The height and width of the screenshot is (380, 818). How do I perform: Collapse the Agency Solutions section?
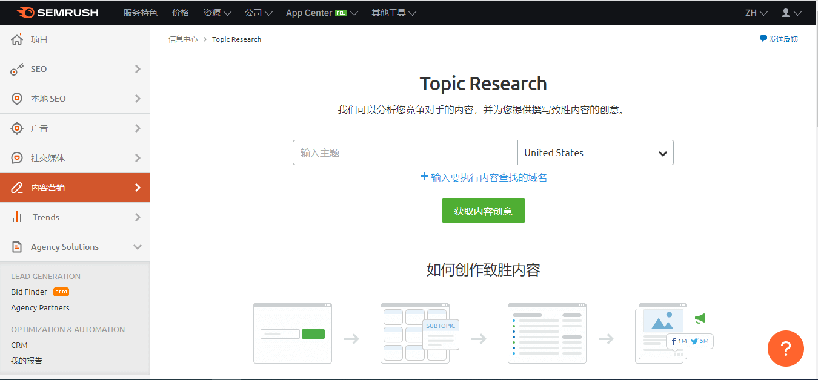click(x=138, y=247)
